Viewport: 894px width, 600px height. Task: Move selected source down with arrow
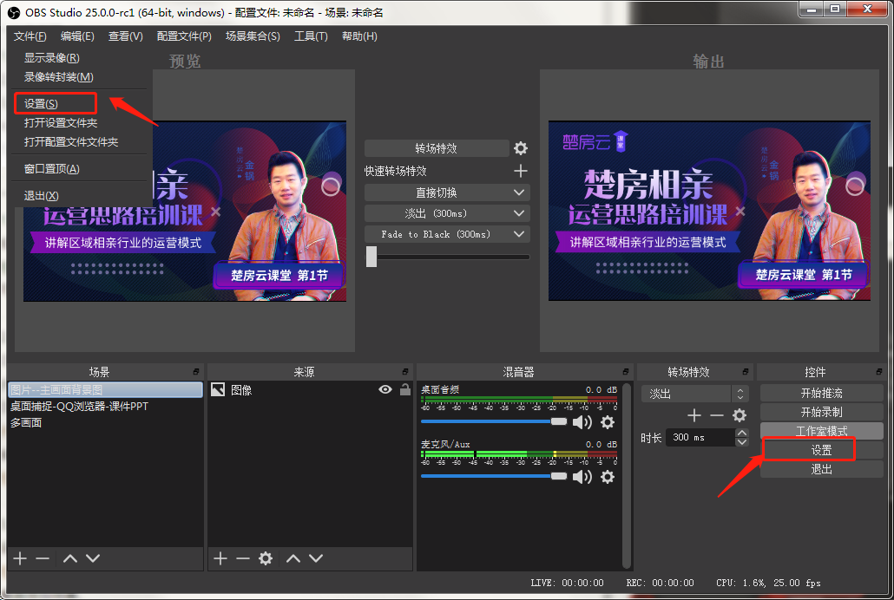click(316, 558)
